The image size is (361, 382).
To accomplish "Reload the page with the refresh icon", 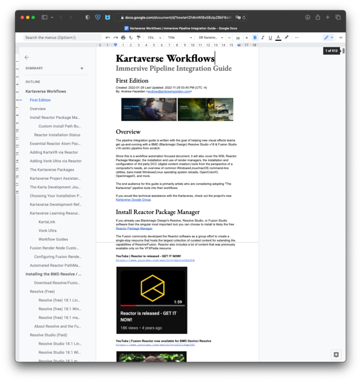I will coord(244,18).
